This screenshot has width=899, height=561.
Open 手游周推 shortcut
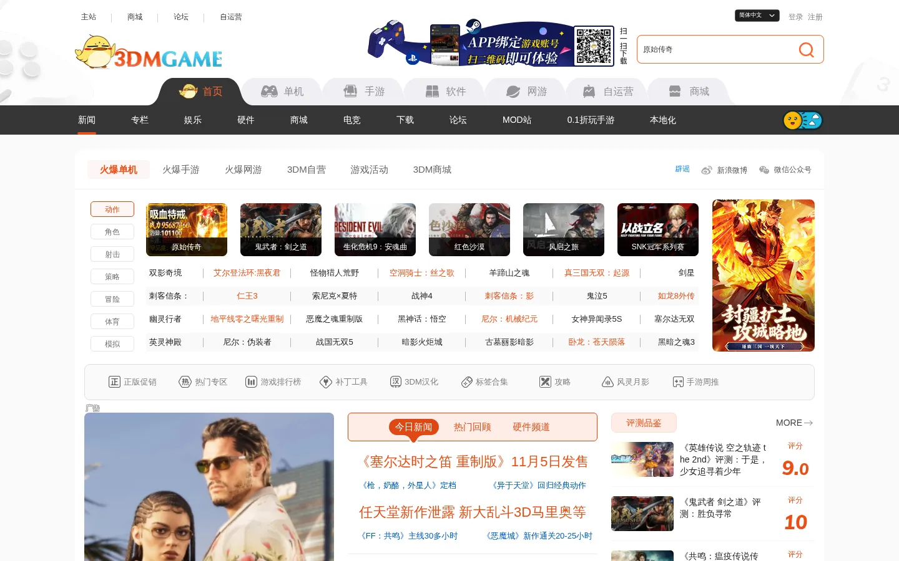pyautogui.click(x=695, y=382)
